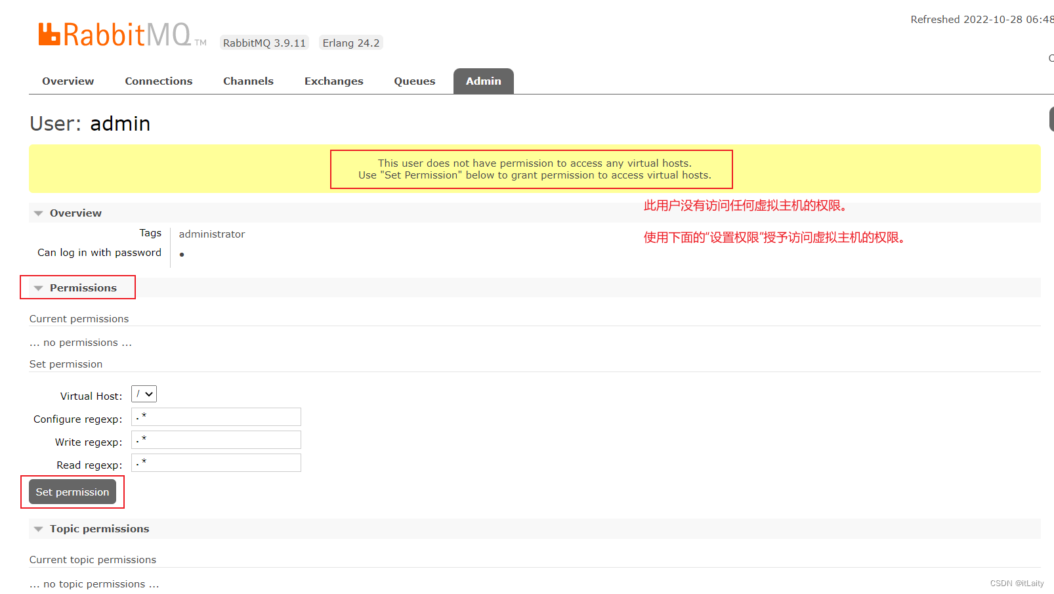This screenshot has width=1054, height=594.
Task: Click the 'no permissions' text
Action: (81, 343)
